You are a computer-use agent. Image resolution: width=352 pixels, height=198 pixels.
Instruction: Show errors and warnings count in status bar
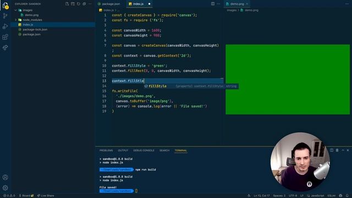9,196
